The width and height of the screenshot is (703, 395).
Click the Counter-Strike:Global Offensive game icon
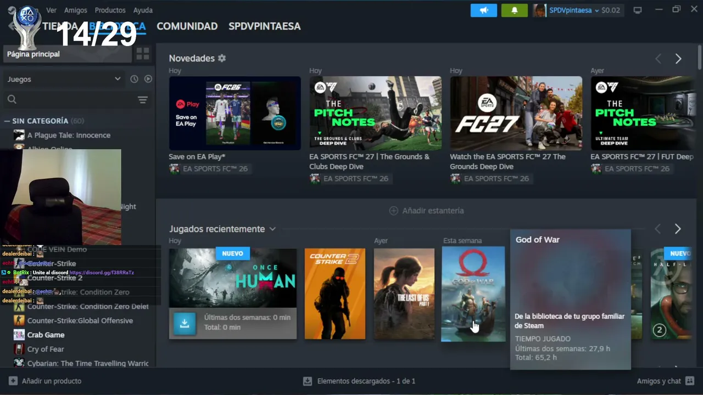pyautogui.click(x=19, y=320)
